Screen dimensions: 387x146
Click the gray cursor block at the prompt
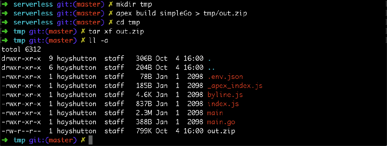pos(90,140)
